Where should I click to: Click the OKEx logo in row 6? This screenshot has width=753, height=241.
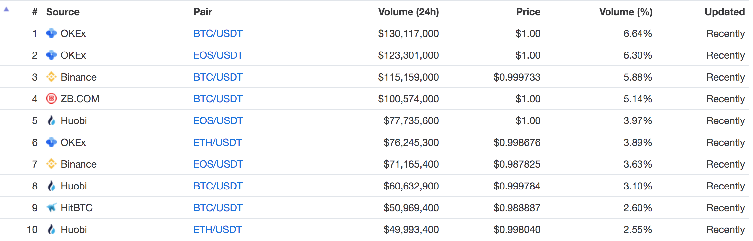click(x=51, y=142)
